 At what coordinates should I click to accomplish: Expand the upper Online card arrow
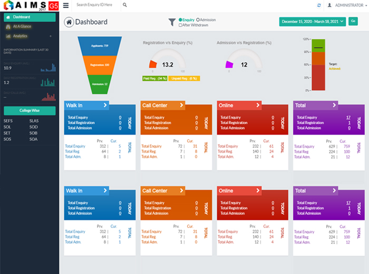(x=258, y=105)
